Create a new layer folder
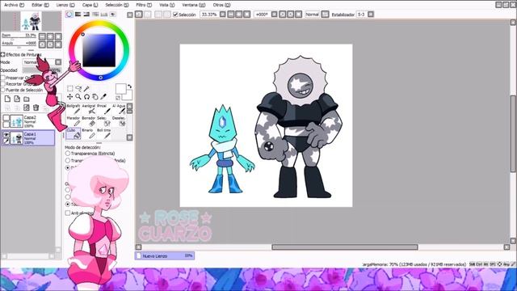517x291 pixels. click(x=27, y=99)
